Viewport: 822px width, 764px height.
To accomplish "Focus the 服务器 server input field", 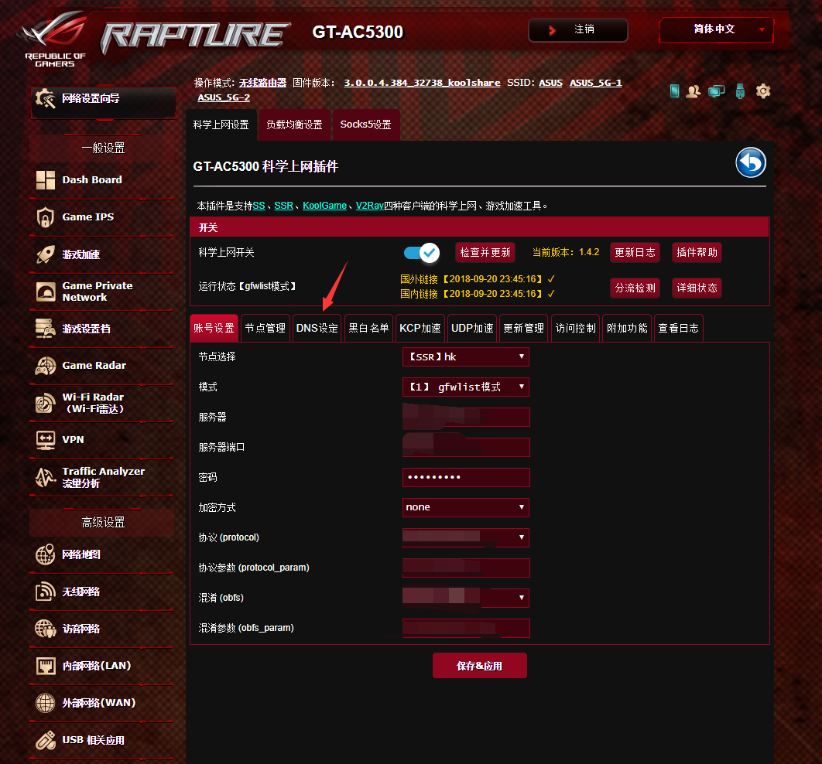I will pyautogui.click(x=466, y=418).
